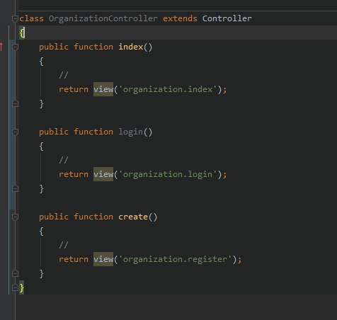Click fold end marker of index() function
The width and height of the screenshot is (337, 320).
point(15,103)
